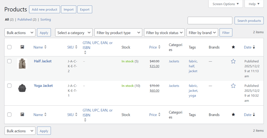Sort by Price in the bottom header
The width and height of the screenshot is (267, 138).
click(155, 115)
